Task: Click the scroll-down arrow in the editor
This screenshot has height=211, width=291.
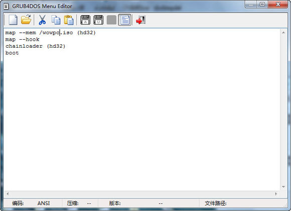Action: 283,187
